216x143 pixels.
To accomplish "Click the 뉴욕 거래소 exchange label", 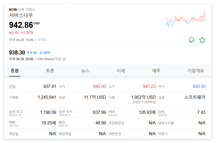I will coord(26,9).
